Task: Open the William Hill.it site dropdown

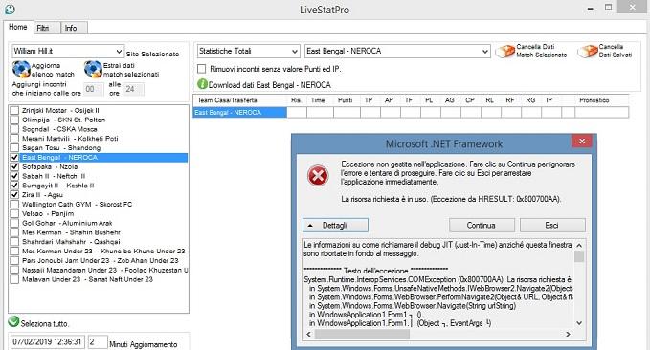Action: 119,51
